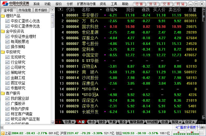Open the 分析 menu
Viewport: 206px width, 136px height.
[x=70, y=4]
